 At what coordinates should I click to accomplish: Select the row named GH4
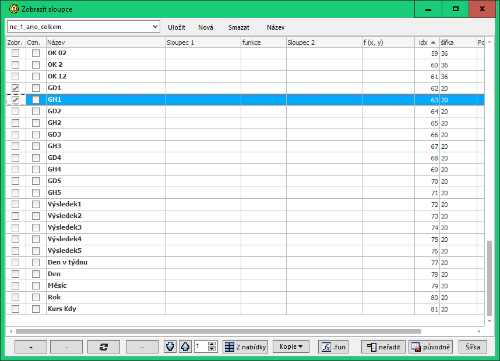(245, 170)
